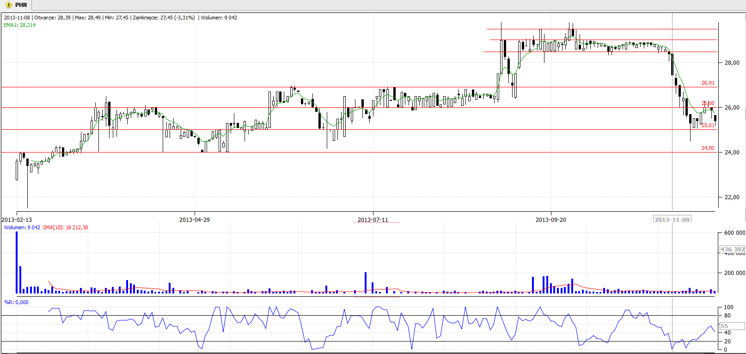Click the red 24,00 line label

tap(708, 148)
